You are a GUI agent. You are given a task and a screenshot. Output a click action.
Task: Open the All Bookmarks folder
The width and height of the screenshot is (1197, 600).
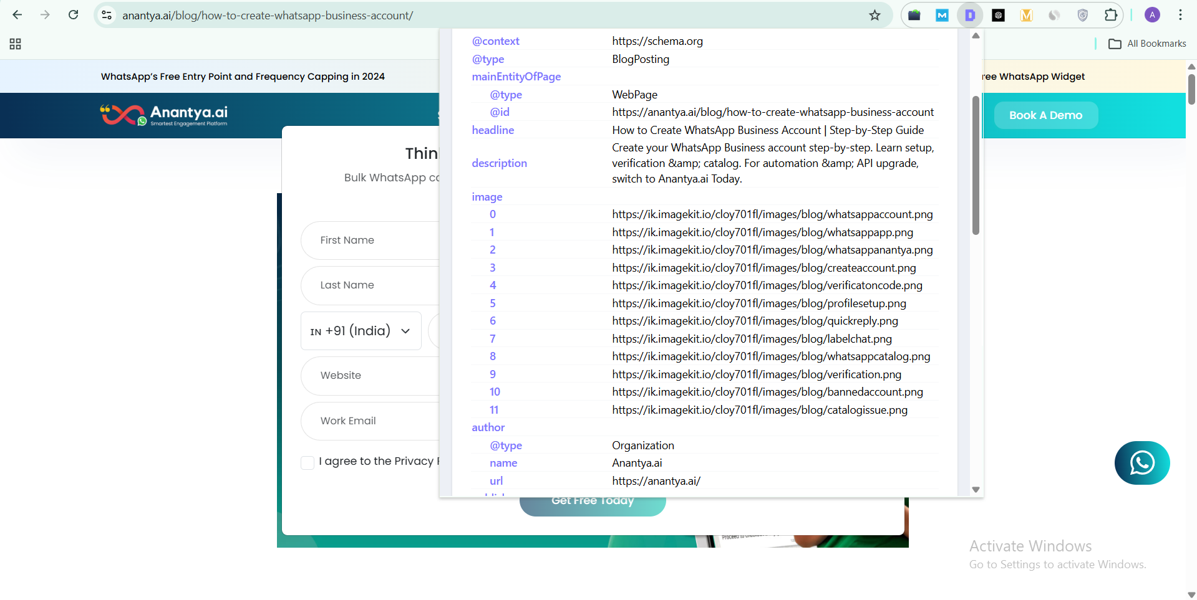pyautogui.click(x=1147, y=44)
